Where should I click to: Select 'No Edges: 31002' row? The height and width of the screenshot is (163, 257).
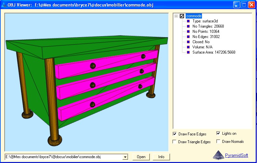pyautogui.click(x=206, y=37)
